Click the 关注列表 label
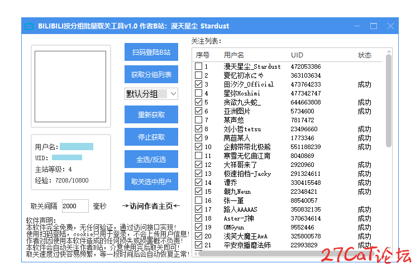Image resolution: width=420 pixels, height=278 pixels. [206, 41]
